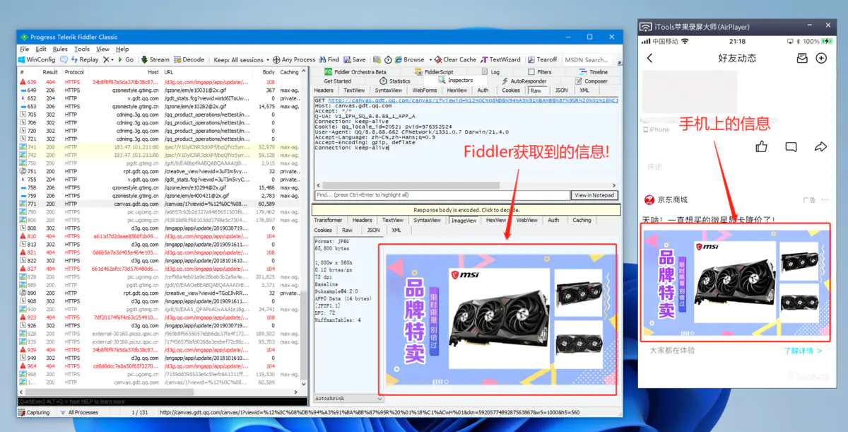
Task: Switch to the Statistics tab
Action: coord(394,81)
